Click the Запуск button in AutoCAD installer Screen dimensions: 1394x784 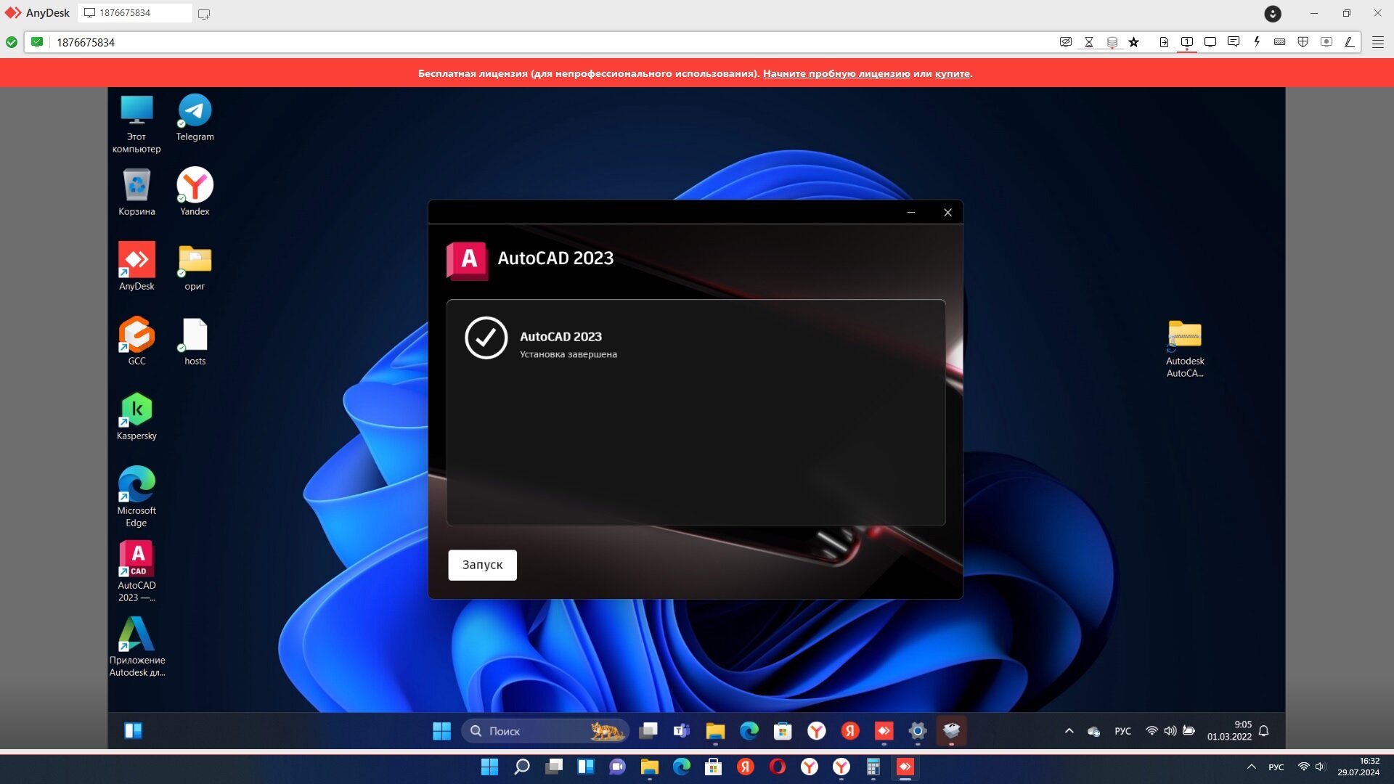482,565
